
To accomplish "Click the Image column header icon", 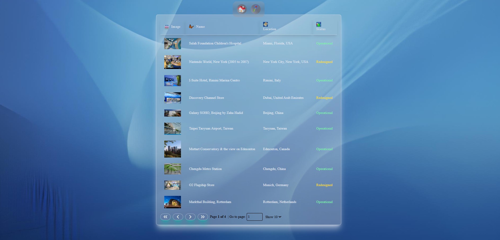I will 167,27.
